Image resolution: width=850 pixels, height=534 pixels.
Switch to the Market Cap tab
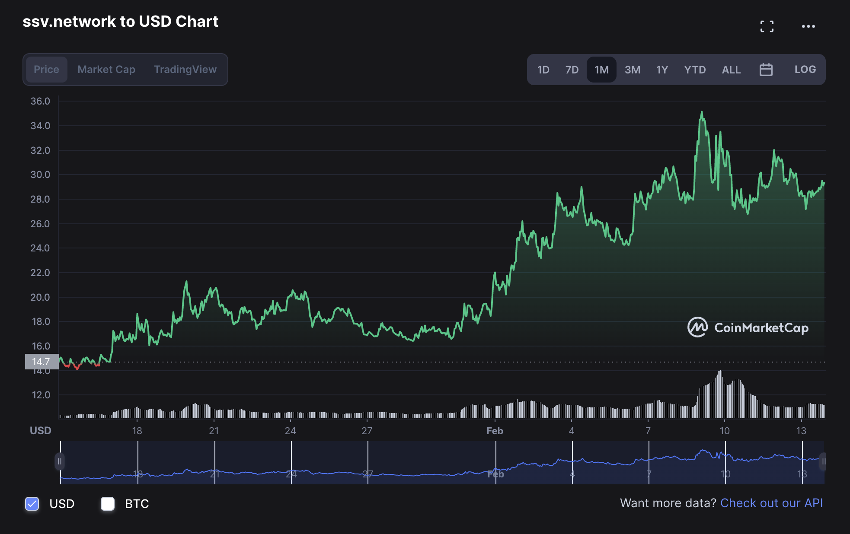click(x=106, y=70)
